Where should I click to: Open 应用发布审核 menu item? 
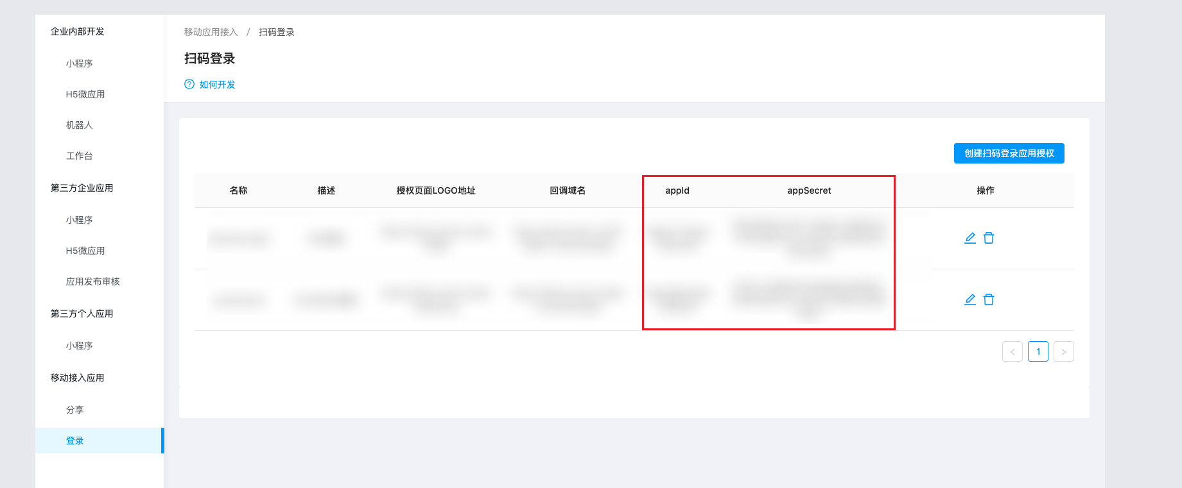tap(93, 282)
